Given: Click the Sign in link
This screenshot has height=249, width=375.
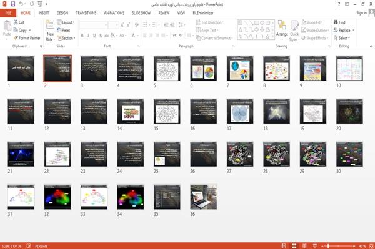Looking at the screenshot, I should click(x=361, y=13).
